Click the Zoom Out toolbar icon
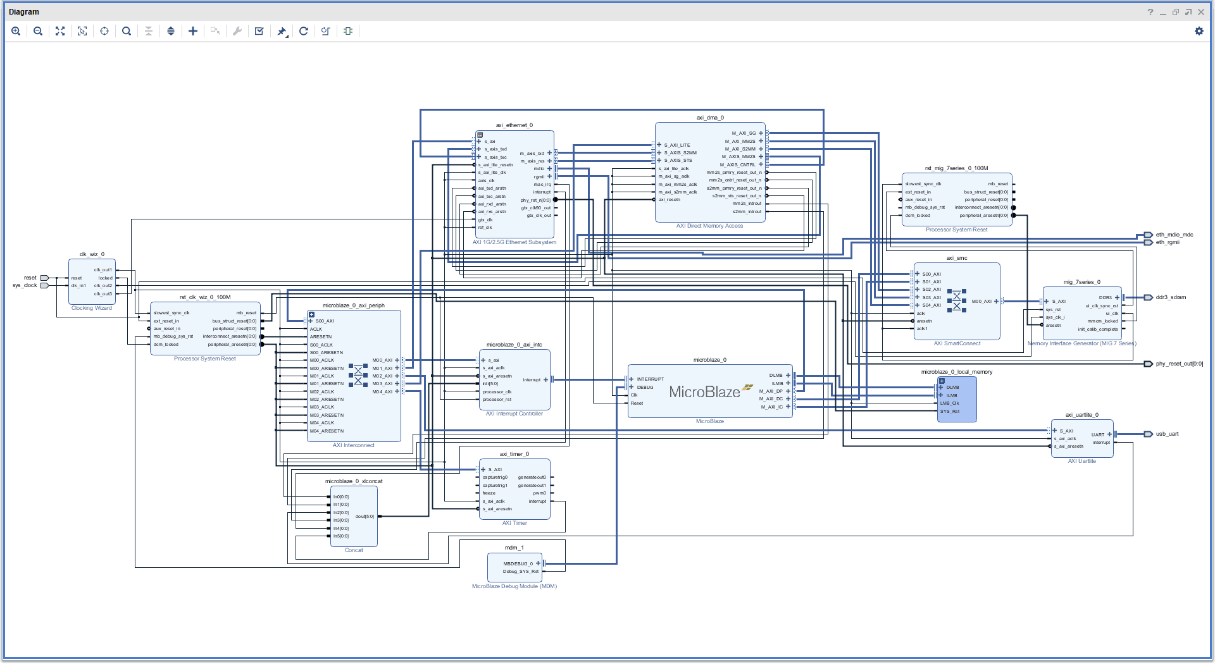1215x664 pixels. click(x=38, y=31)
